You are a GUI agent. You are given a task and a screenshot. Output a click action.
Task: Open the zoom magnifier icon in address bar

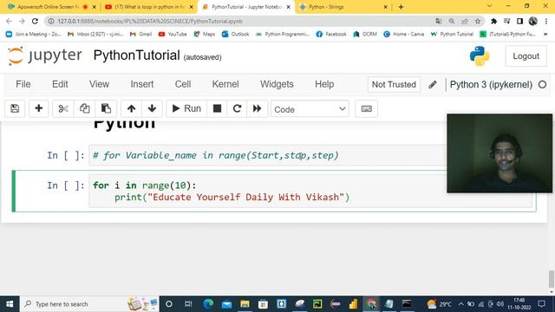pos(451,21)
